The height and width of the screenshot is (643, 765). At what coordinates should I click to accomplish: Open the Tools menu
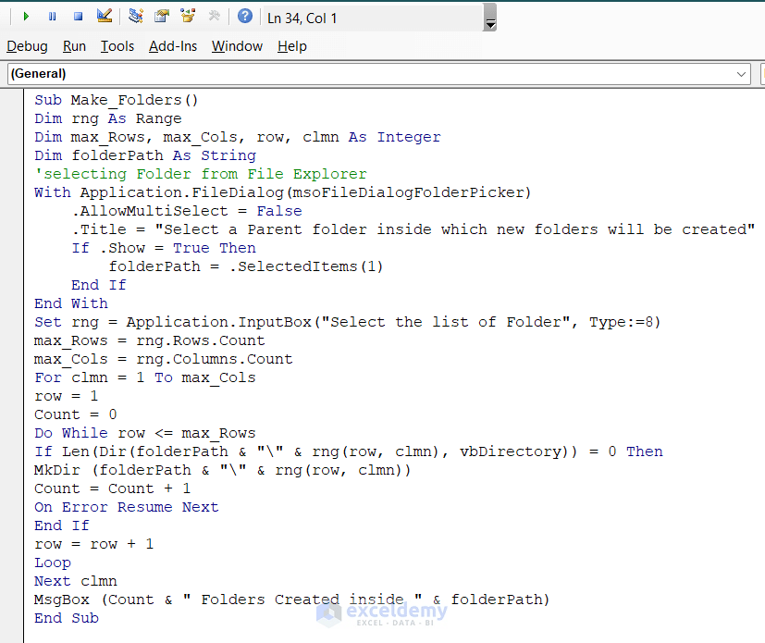click(117, 46)
